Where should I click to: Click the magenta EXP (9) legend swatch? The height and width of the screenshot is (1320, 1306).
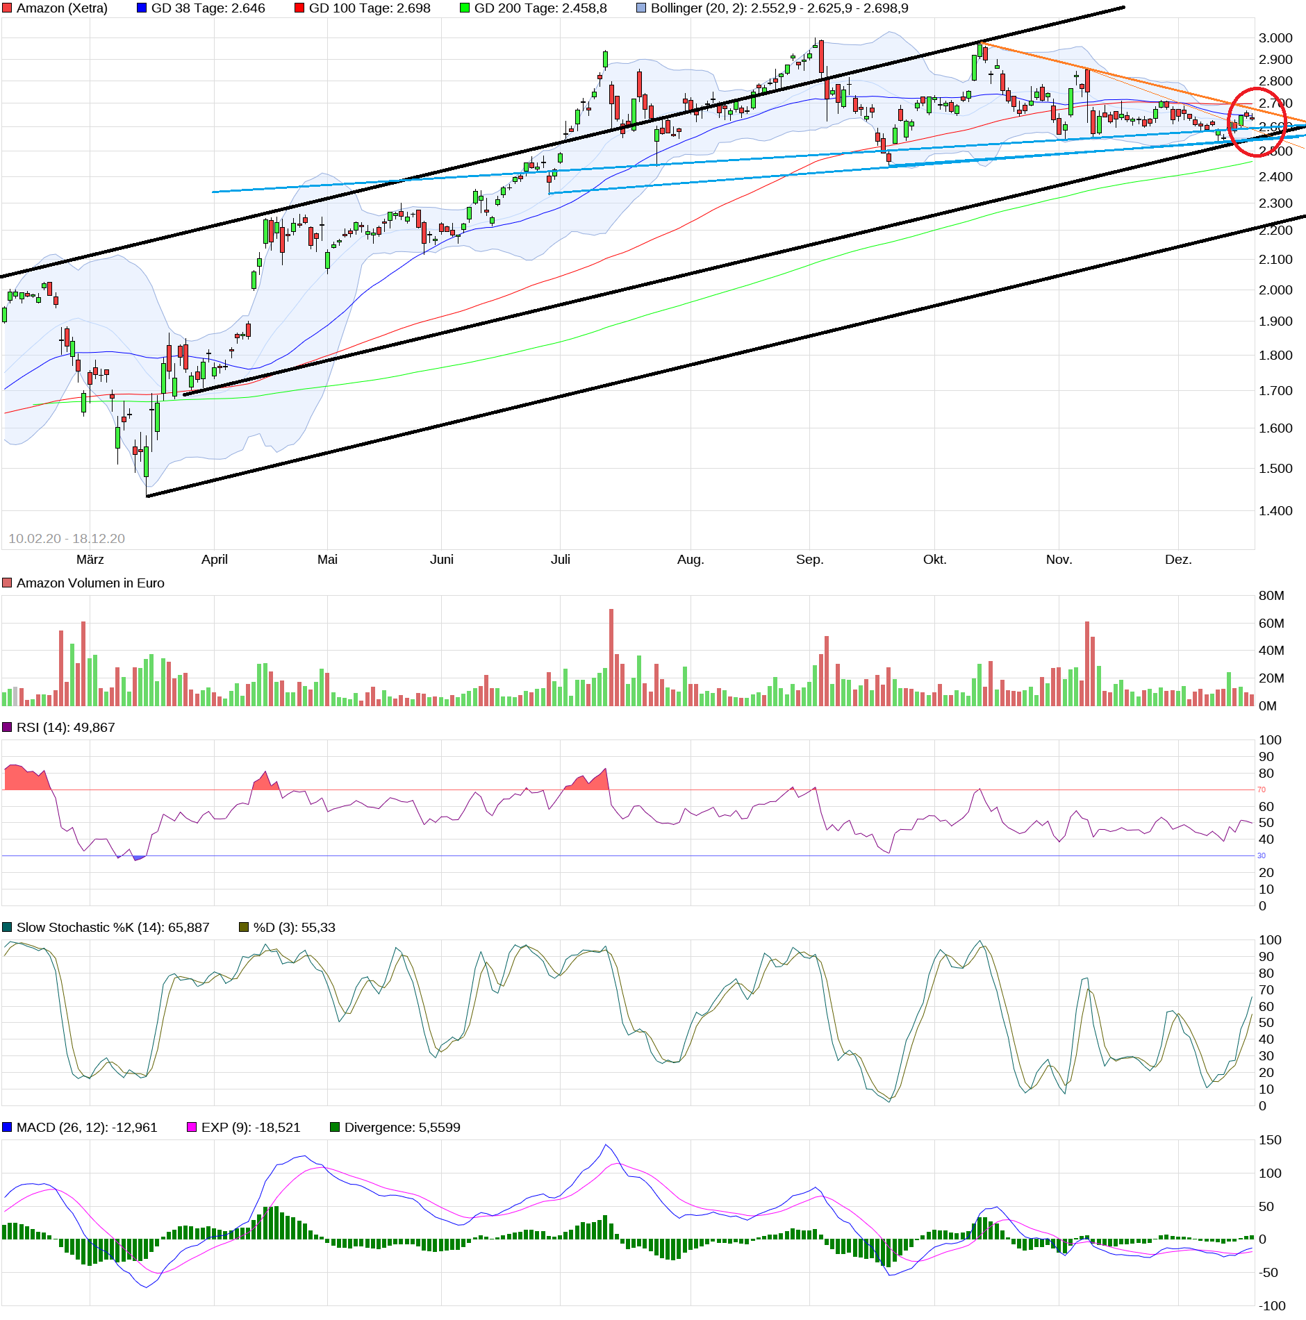click(192, 1127)
